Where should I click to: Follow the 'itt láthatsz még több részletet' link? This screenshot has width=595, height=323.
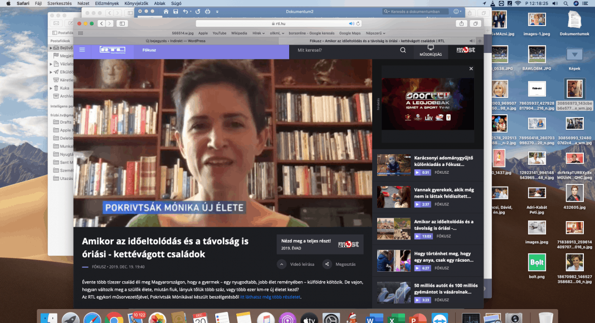[270, 297]
